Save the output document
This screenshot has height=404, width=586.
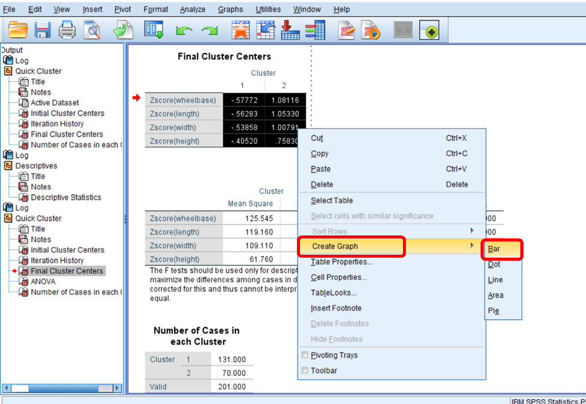pyautogui.click(x=42, y=30)
